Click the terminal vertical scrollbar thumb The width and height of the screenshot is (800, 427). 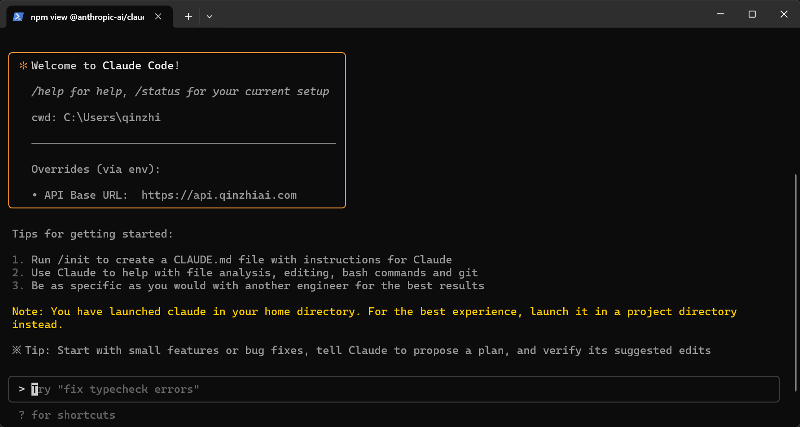click(x=796, y=282)
